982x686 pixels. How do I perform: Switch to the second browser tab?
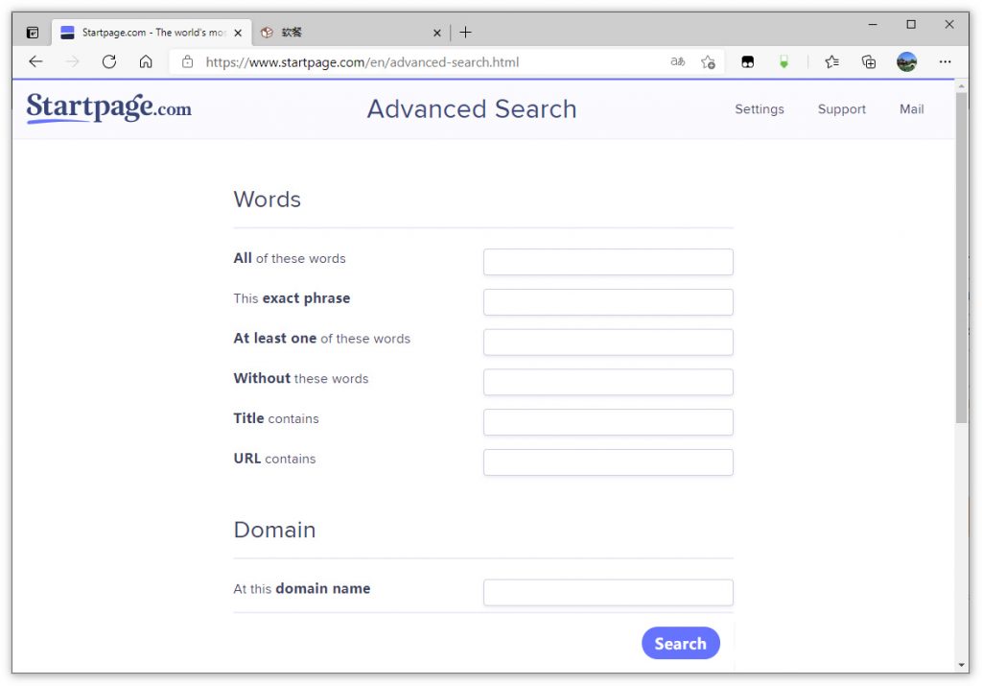click(x=345, y=32)
